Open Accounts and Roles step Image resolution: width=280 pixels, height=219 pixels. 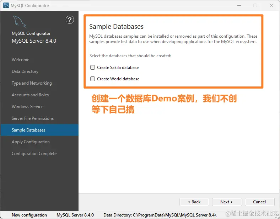point(30,95)
